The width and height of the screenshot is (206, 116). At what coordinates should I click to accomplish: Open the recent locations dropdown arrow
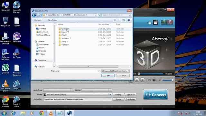pyautogui.click(x=41, y=15)
